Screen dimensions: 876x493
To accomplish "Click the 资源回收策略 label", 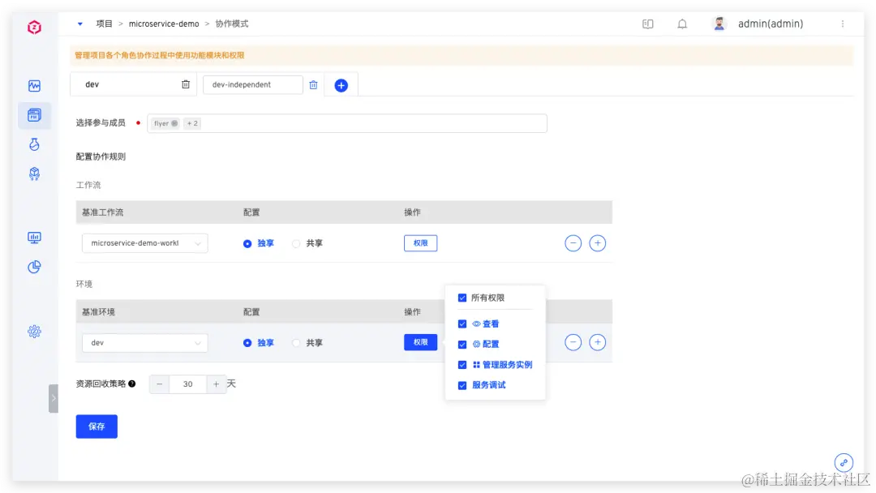I will (x=101, y=384).
